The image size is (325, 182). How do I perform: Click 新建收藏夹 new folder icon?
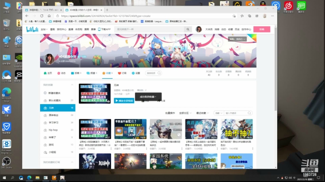[x=45, y=93]
